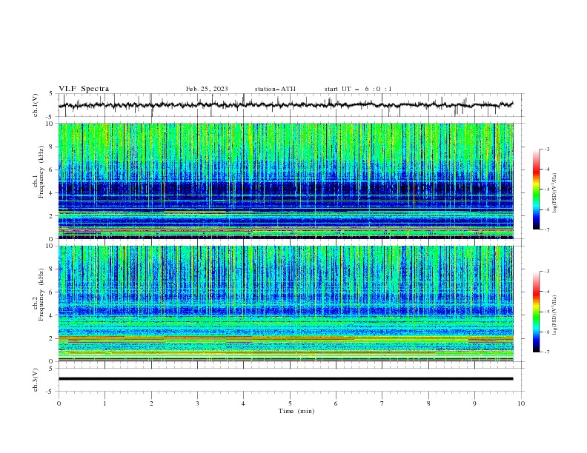Click the time axis tick label "10"

(521, 403)
